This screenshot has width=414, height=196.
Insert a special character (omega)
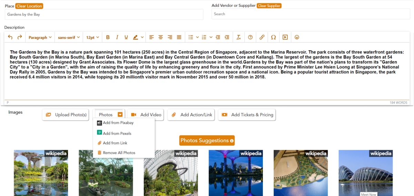pyautogui.click(x=274, y=37)
